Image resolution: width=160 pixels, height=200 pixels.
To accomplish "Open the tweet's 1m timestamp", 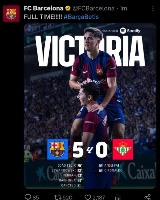I will coord(123,8).
